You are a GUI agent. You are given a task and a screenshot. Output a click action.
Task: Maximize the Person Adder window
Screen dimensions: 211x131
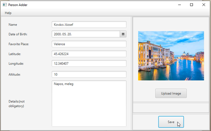(191, 5)
